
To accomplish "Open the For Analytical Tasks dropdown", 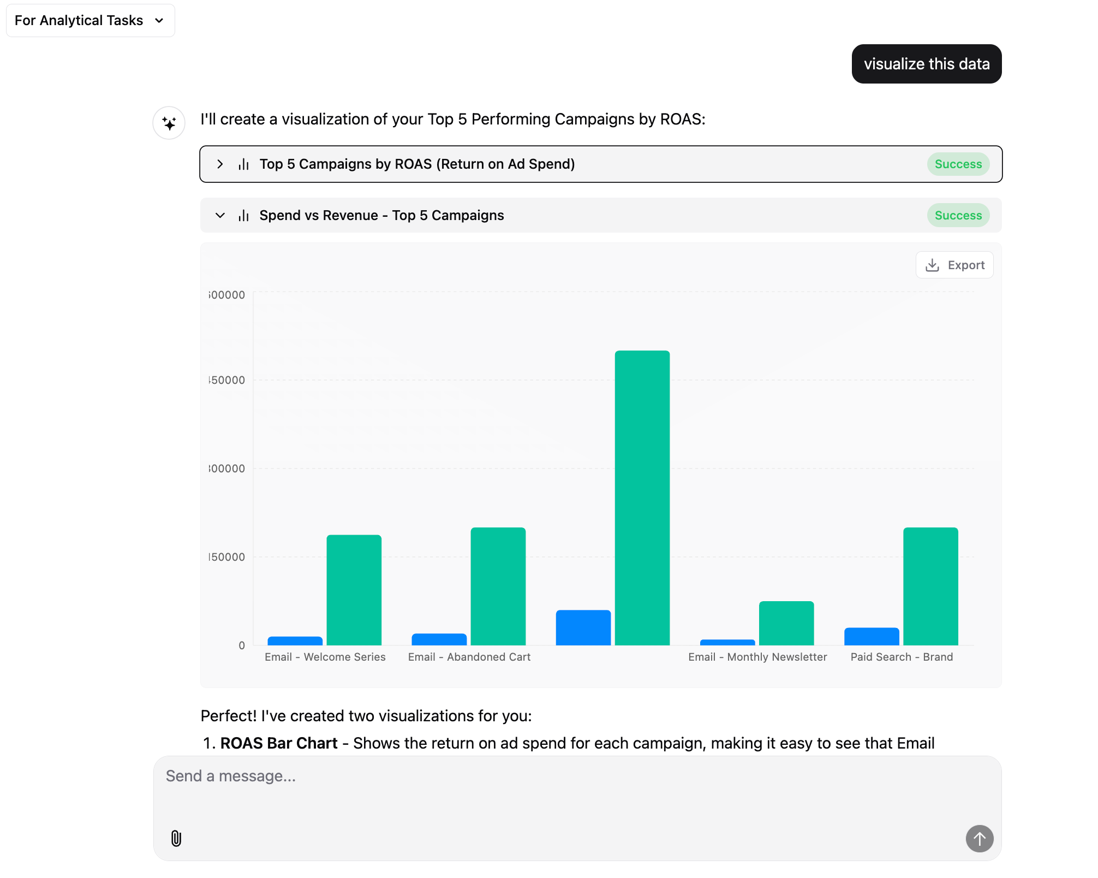I will (x=90, y=20).
